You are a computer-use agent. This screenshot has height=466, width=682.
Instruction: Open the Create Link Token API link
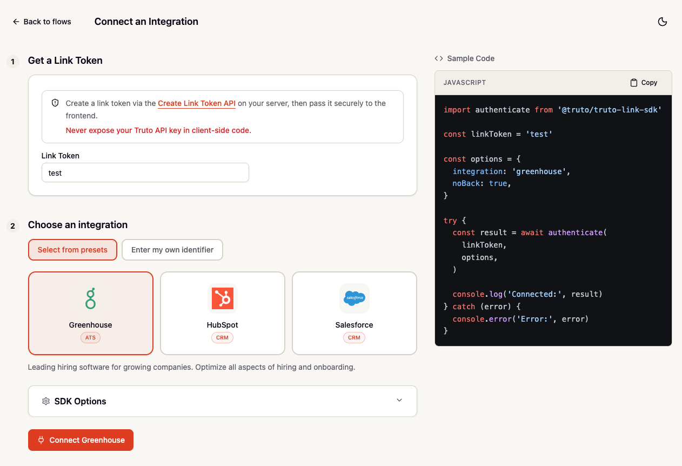coord(197,103)
